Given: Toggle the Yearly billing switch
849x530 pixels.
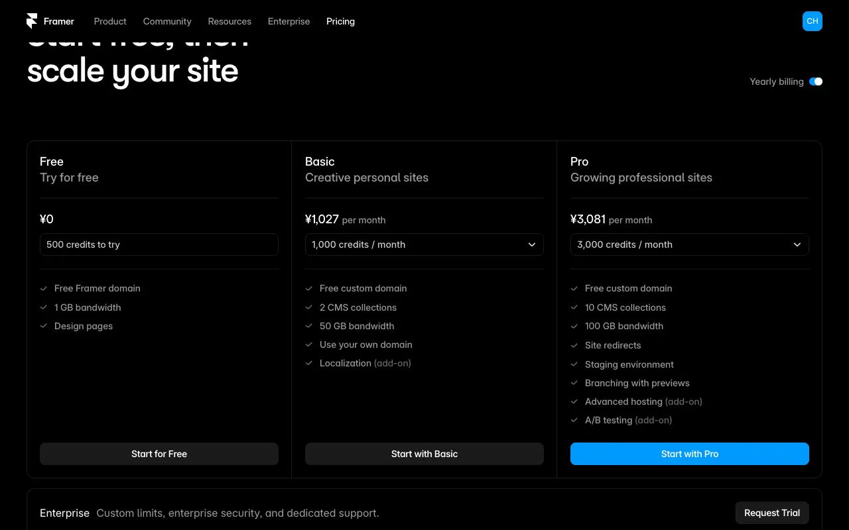Looking at the screenshot, I should [x=816, y=81].
